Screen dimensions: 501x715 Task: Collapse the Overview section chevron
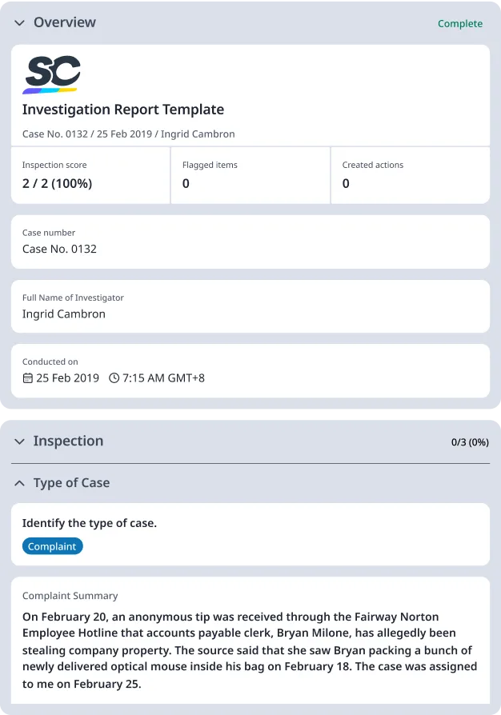pyautogui.click(x=20, y=23)
